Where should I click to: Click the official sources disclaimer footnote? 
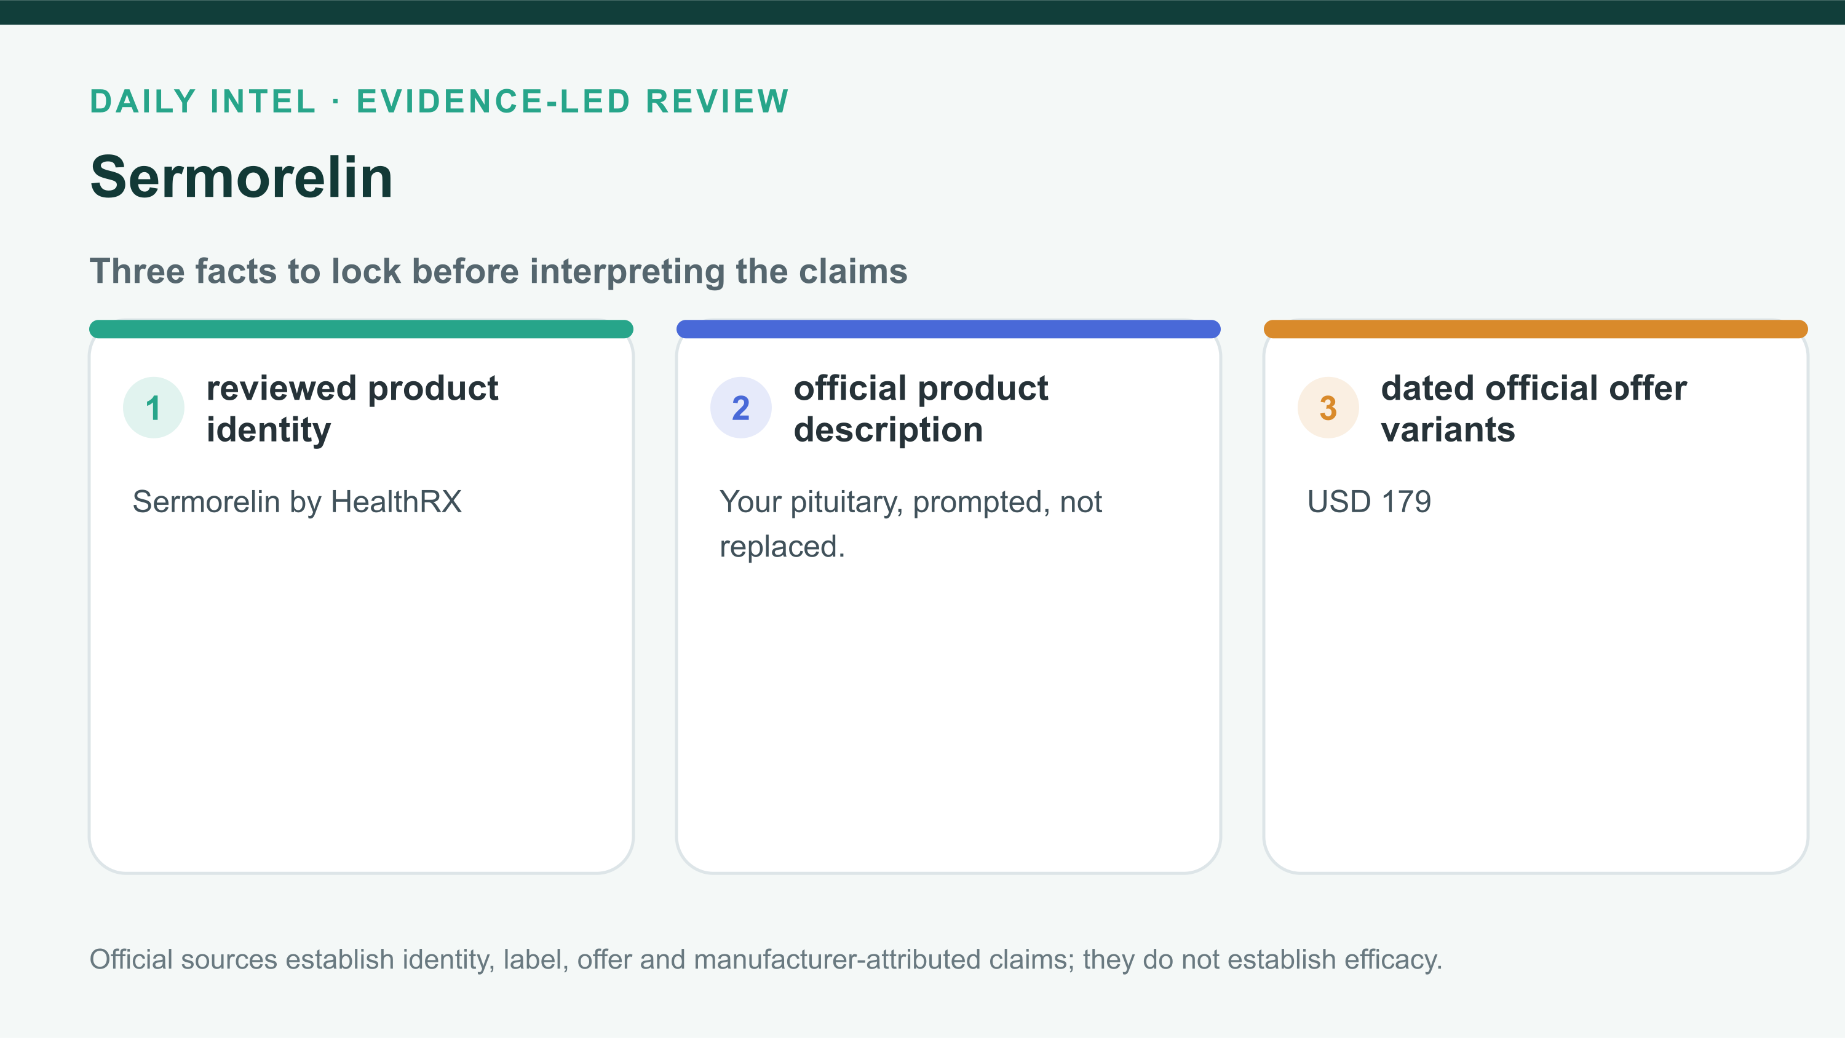pyautogui.click(x=766, y=959)
